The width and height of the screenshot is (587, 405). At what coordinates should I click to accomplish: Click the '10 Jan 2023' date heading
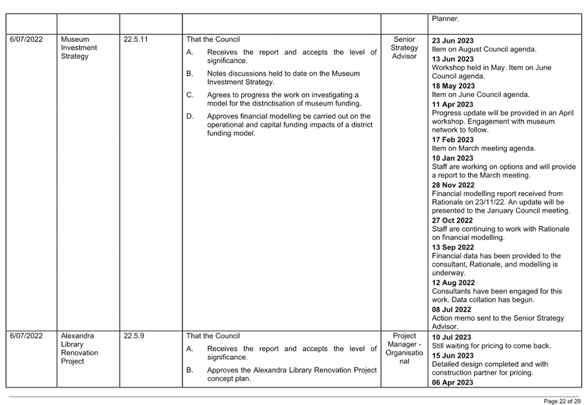pos(452,158)
